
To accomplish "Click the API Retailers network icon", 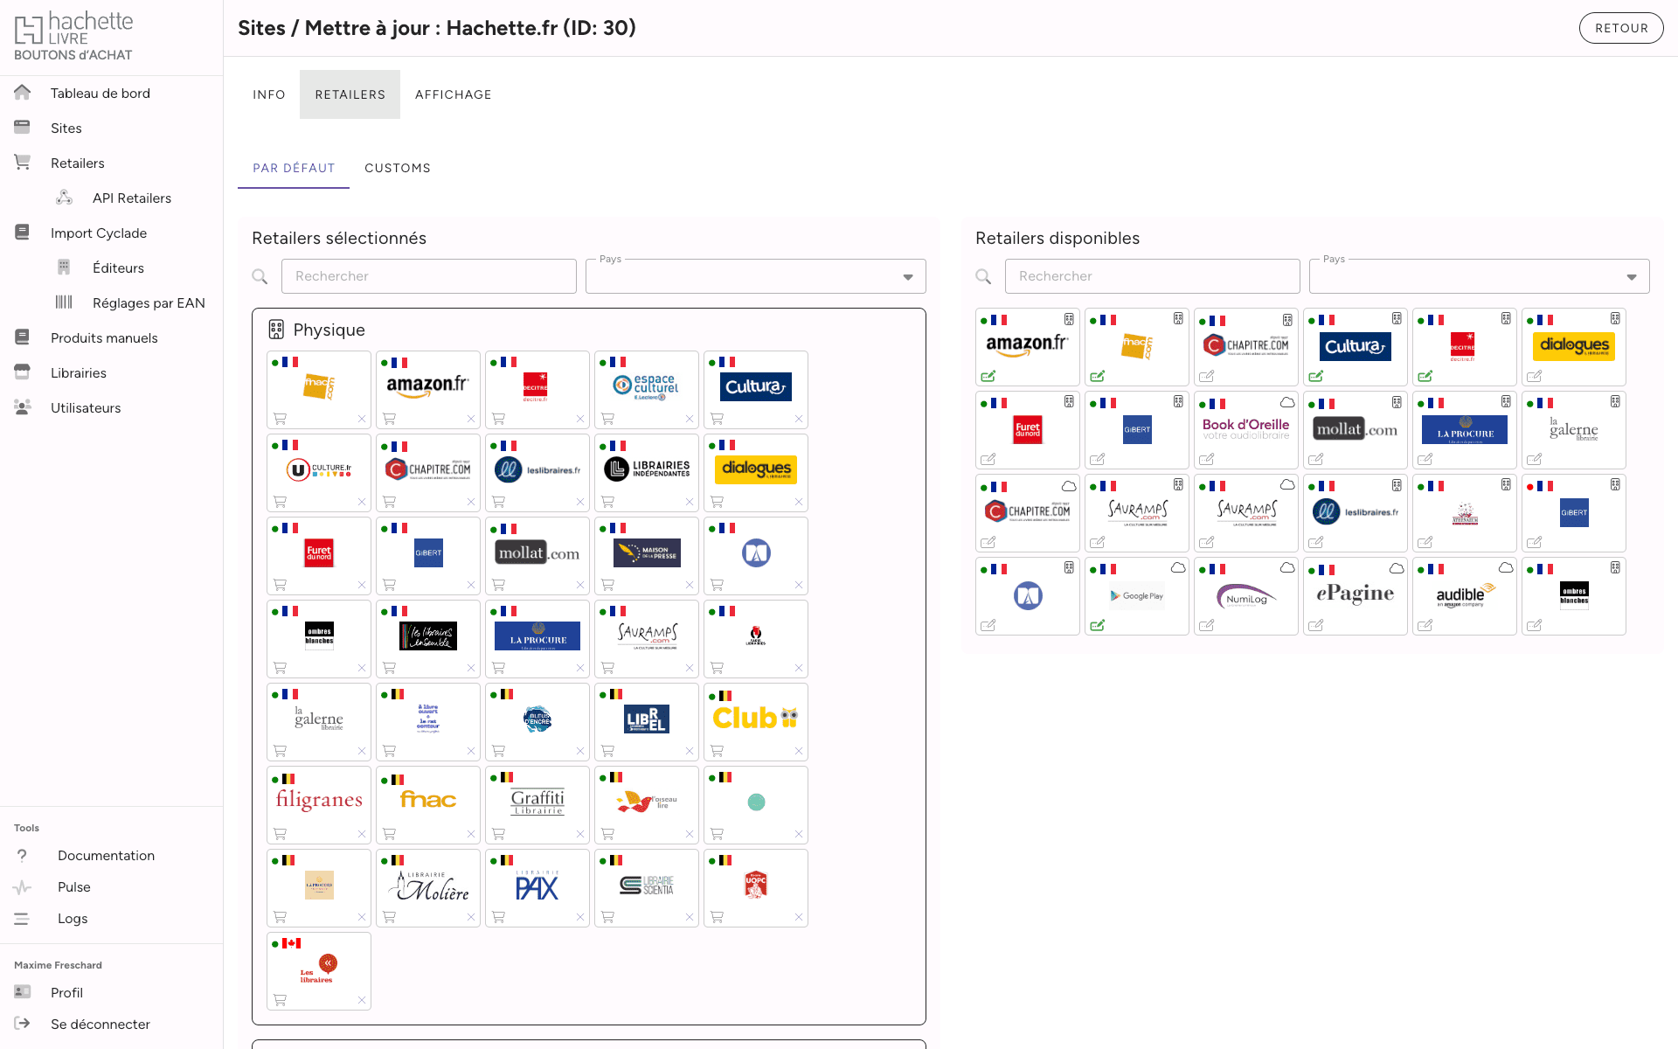I will pos(65,198).
